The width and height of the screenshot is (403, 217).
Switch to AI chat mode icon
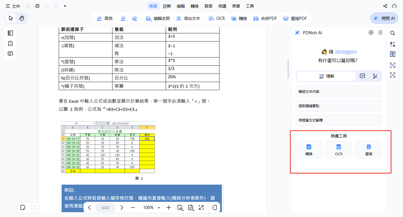362,76
